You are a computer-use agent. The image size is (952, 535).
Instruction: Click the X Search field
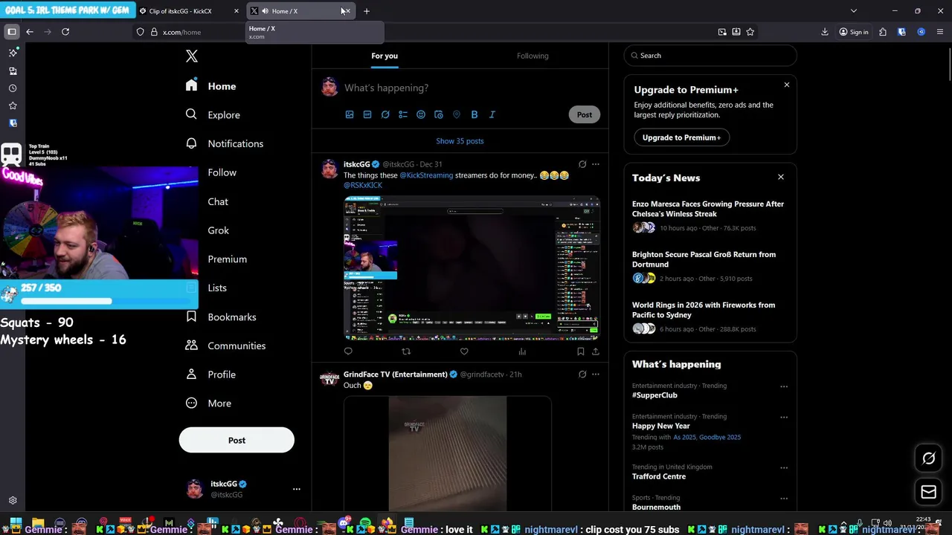(x=710, y=56)
